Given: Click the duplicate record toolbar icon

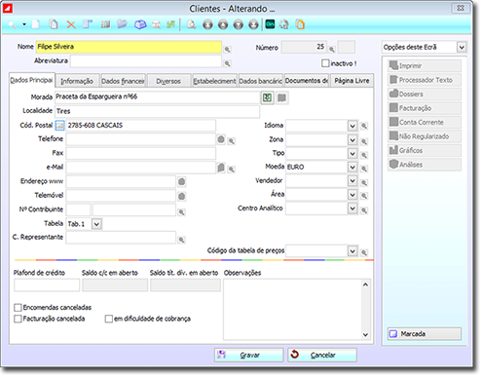Looking at the screenshot, I should pos(54,24).
